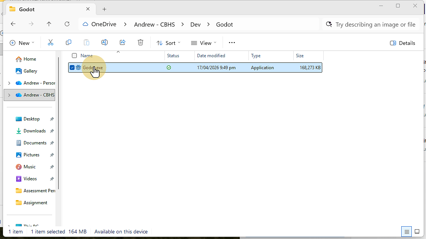This screenshot has height=239, width=426.
Task: Open the New item dropdown
Action: coord(22,43)
